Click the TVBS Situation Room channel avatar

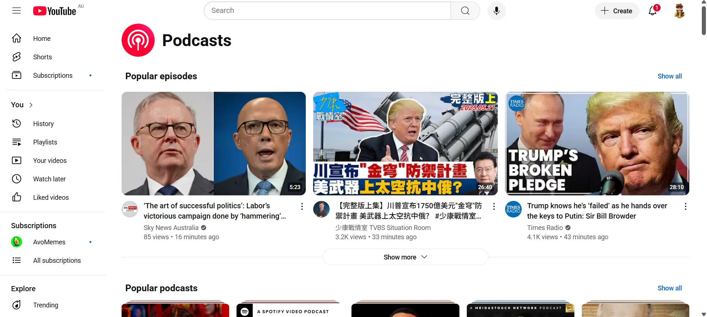pyautogui.click(x=321, y=209)
